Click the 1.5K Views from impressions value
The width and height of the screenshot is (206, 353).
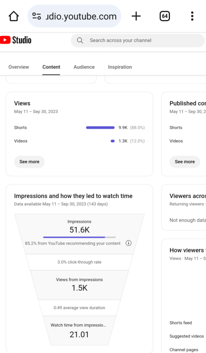(80, 288)
